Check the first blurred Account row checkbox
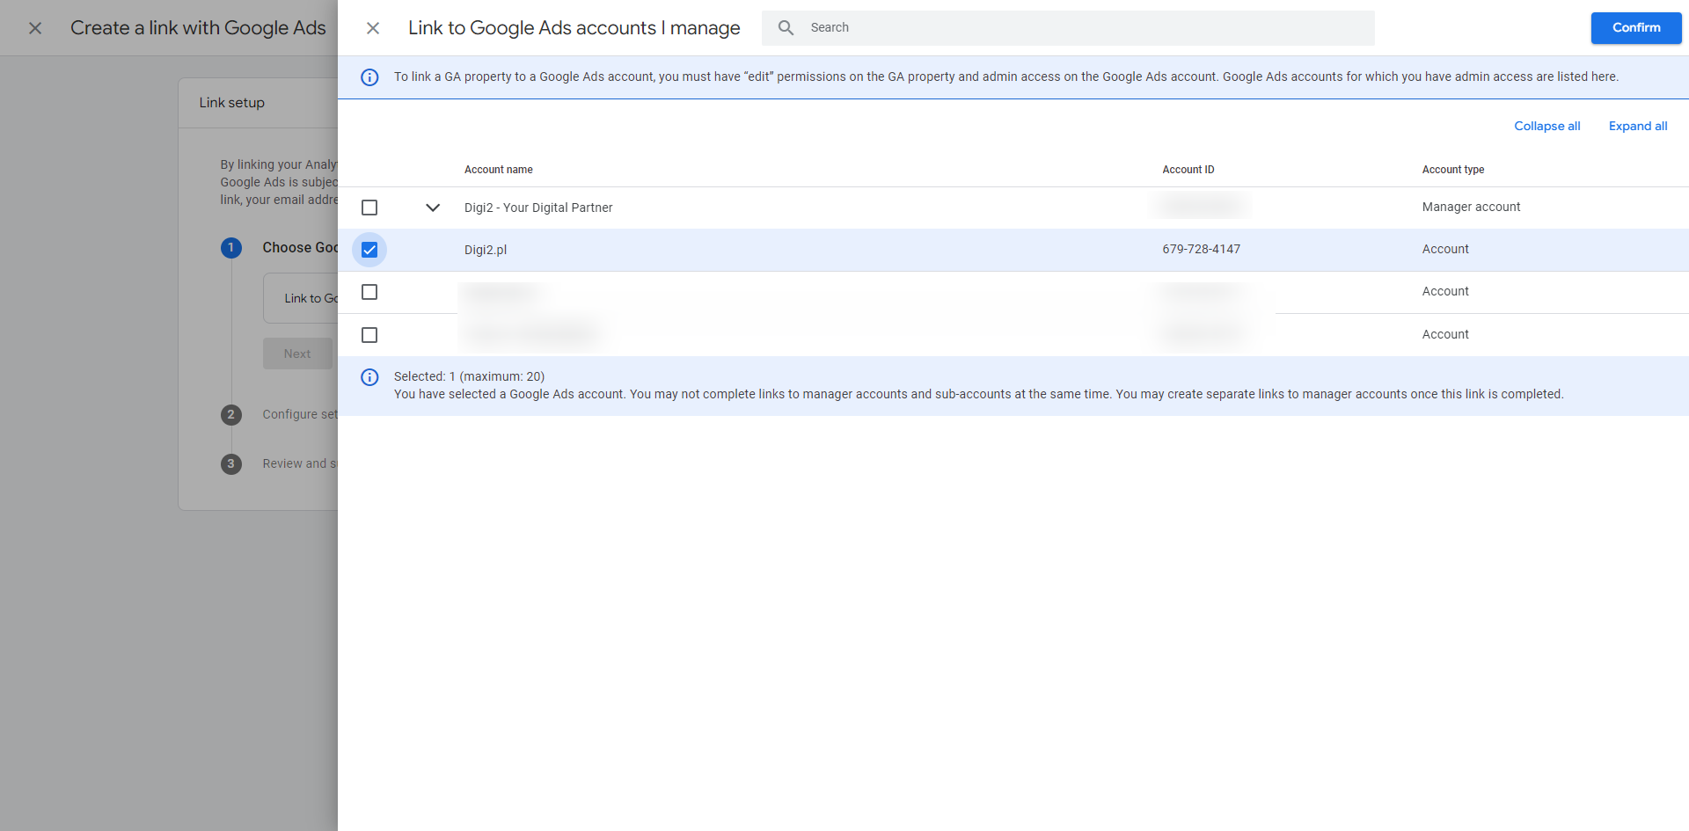Image resolution: width=1689 pixels, height=831 pixels. pos(369,292)
